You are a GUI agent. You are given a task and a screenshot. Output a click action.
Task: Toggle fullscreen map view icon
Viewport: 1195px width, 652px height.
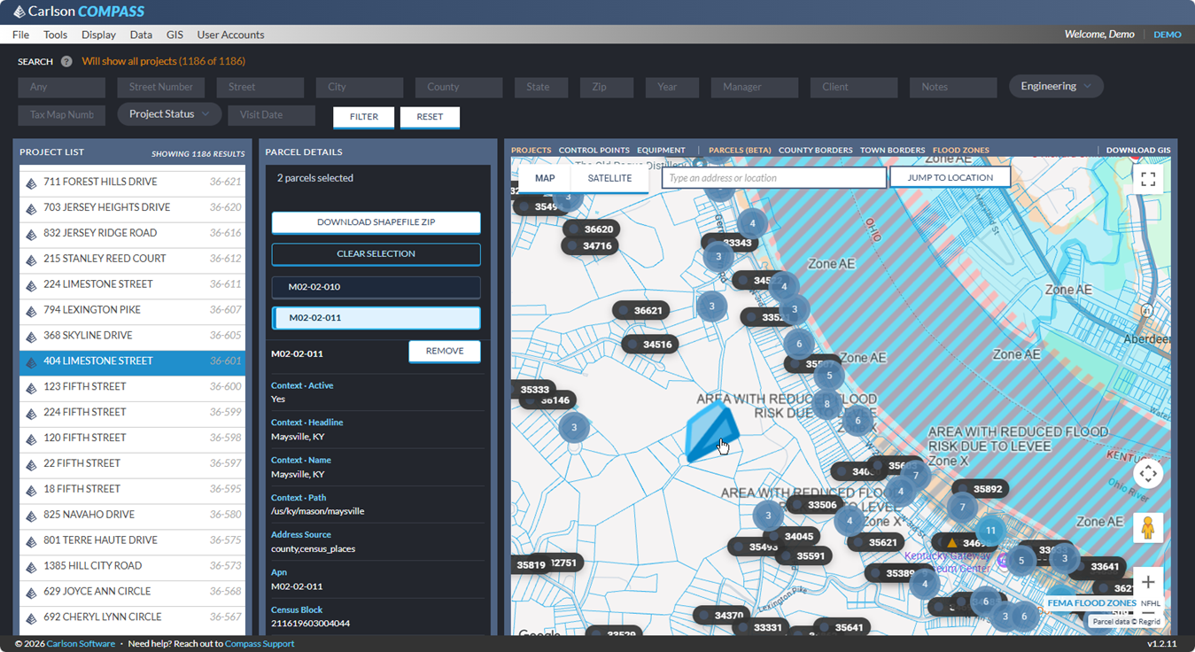pos(1148,179)
